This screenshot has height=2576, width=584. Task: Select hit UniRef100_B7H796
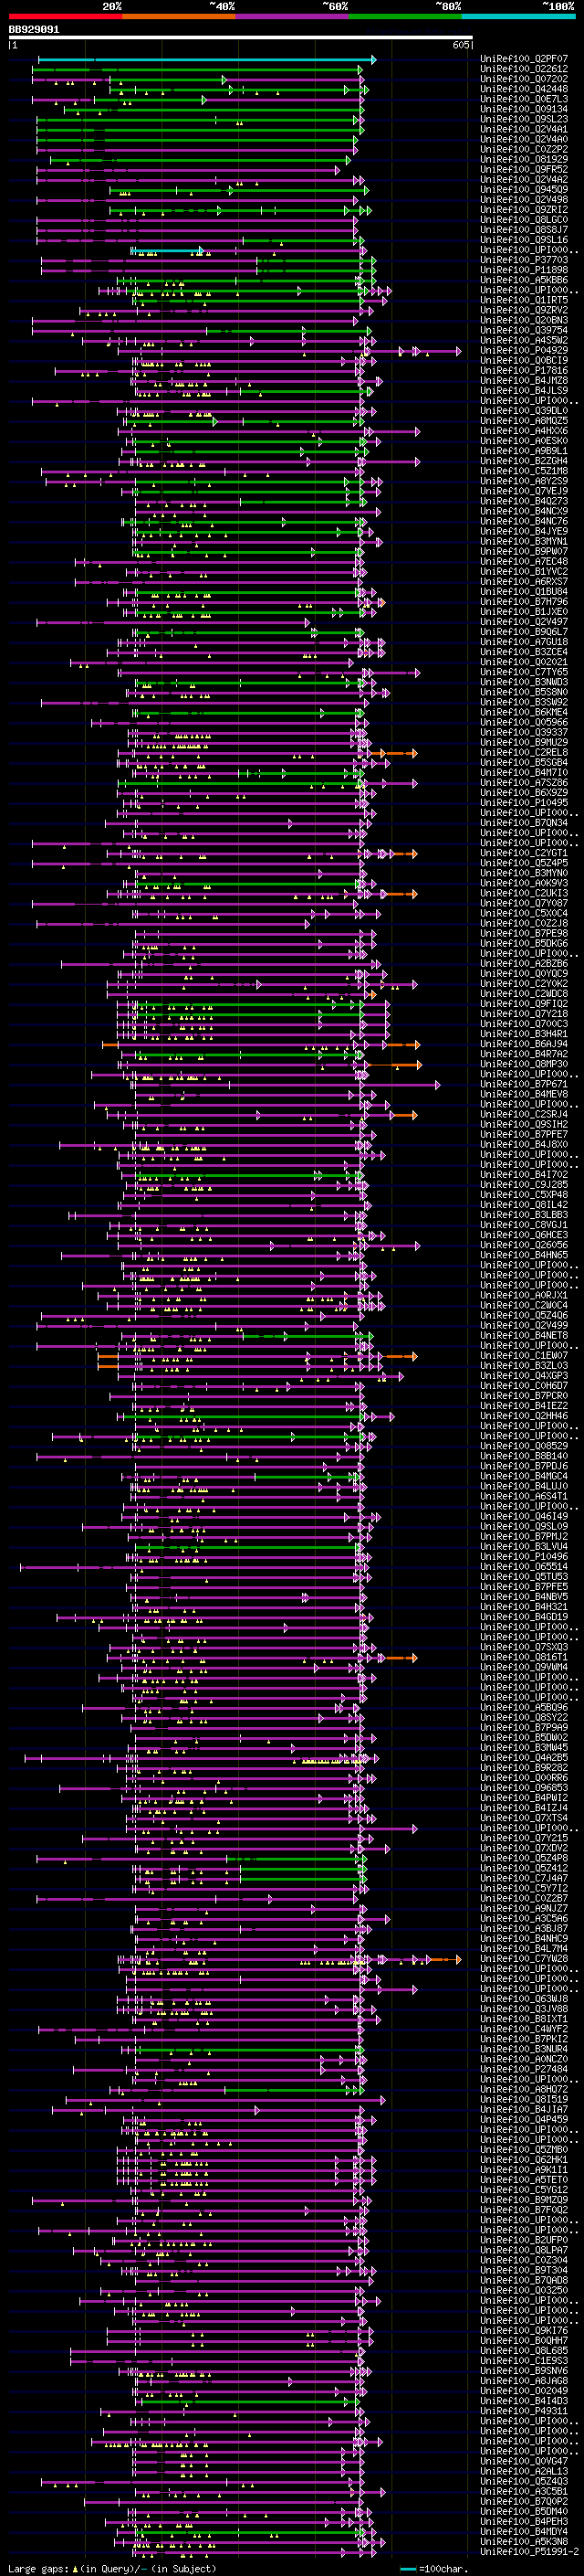pyautogui.click(x=524, y=602)
